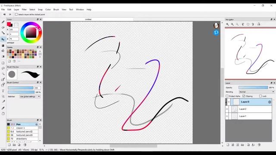Zoom in using the first Navigator magnifier
Screen dimensions: 276x155
pyautogui.click(x=227, y=24)
